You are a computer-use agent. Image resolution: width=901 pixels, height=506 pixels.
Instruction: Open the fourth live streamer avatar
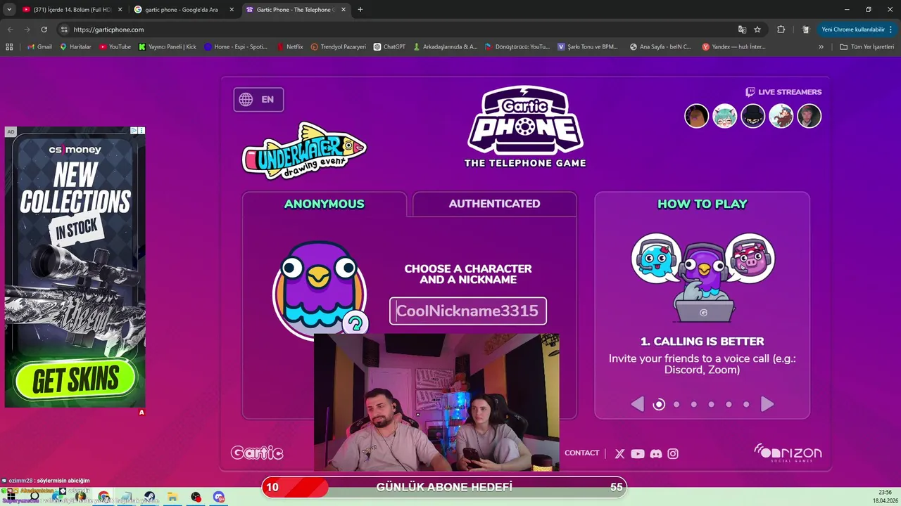(781, 116)
